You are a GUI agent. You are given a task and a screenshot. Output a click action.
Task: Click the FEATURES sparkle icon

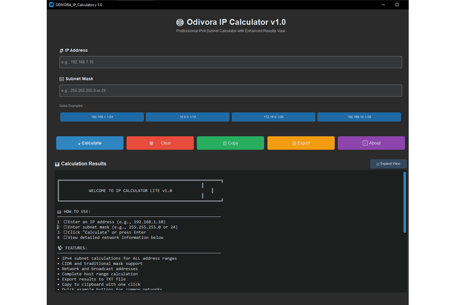[60, 248]
